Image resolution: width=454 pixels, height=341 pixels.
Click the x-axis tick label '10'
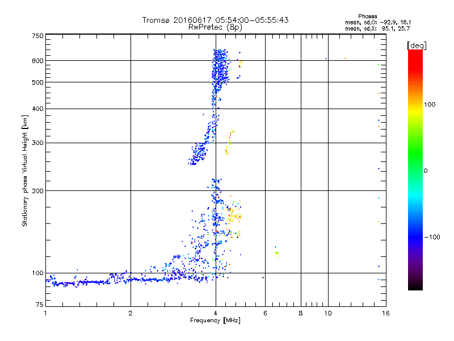coord(328,313)
